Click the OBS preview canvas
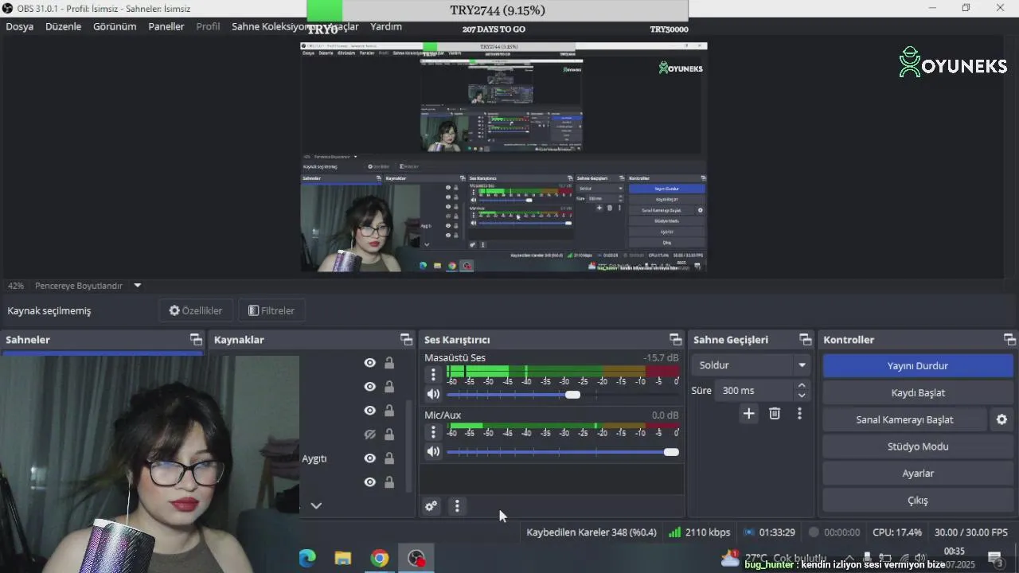The width and height of the screenshot is (1019, 573). point(503,157)
